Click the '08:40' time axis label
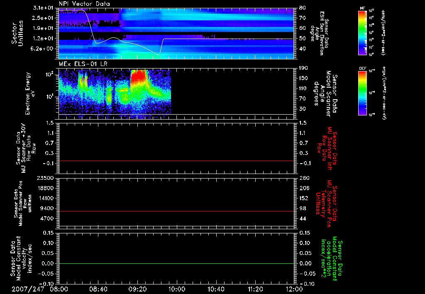 98,289
